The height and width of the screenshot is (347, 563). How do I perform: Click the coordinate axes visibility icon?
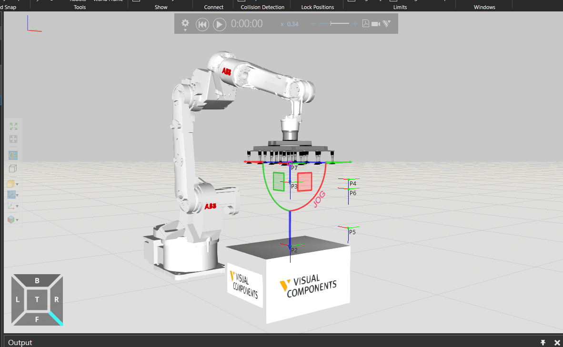pyautogui.click(x=11, y=206)
